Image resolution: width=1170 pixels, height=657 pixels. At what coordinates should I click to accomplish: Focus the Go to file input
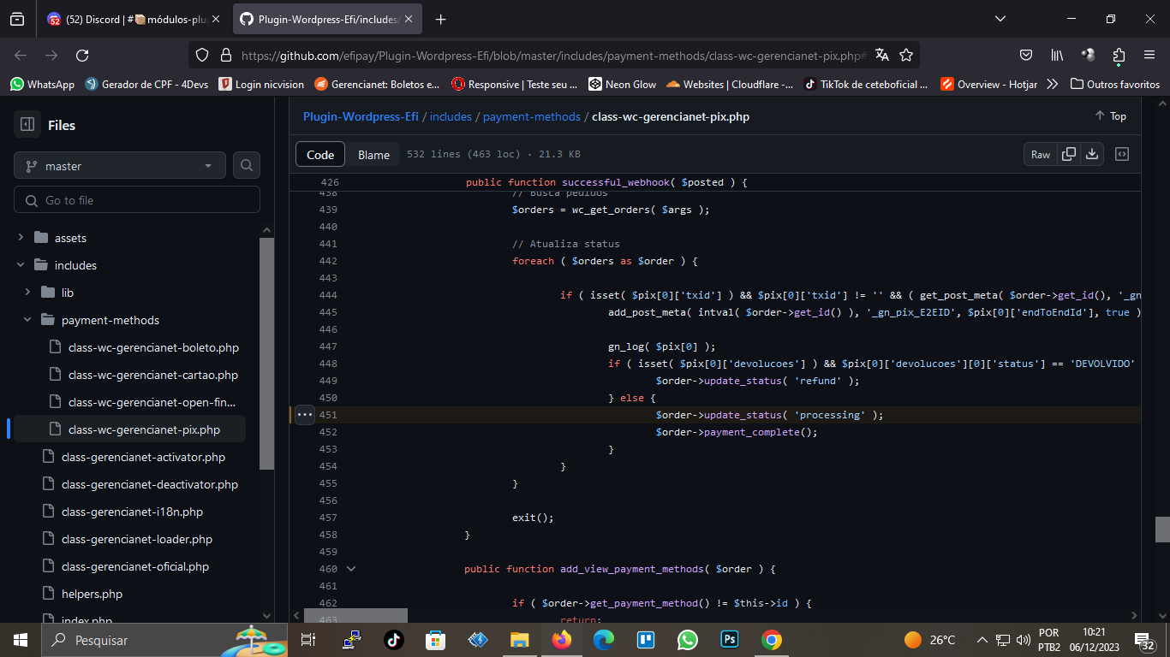coord(137,200)
